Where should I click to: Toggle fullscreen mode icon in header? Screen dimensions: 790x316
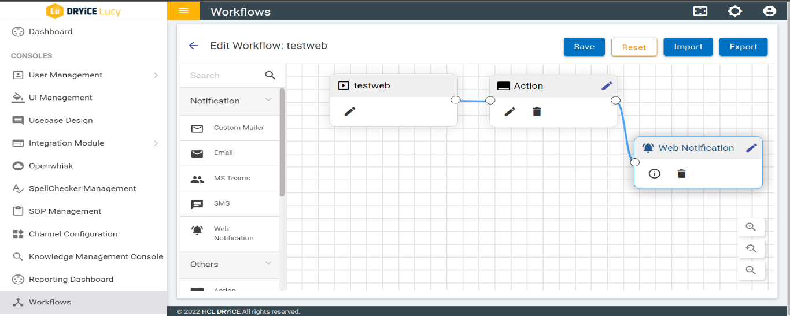click(x=700, y=11)
